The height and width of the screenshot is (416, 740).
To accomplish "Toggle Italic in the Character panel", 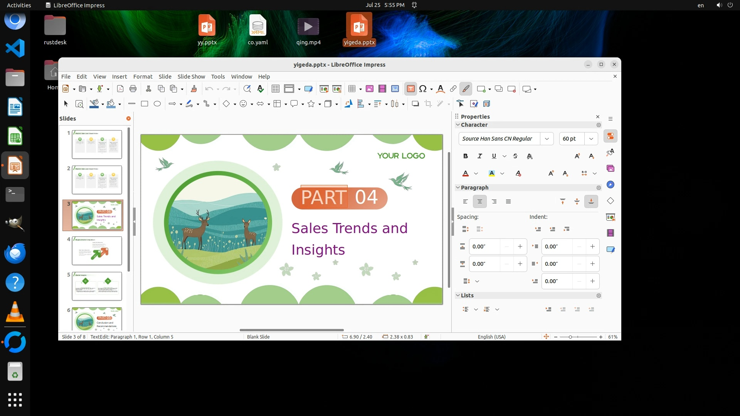I will [480, 156].
